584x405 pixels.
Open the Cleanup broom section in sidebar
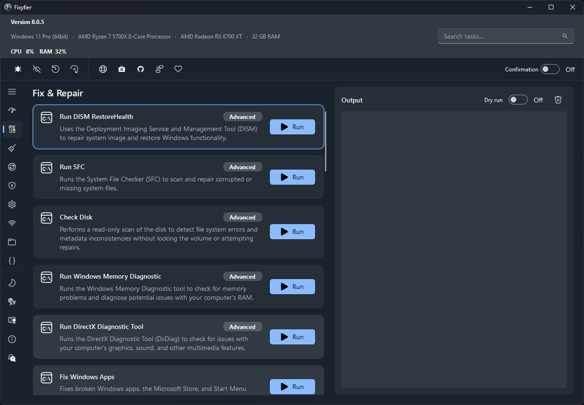point(12,148)
